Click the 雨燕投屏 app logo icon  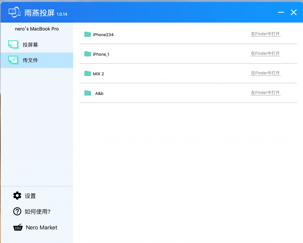click(14, 12)
